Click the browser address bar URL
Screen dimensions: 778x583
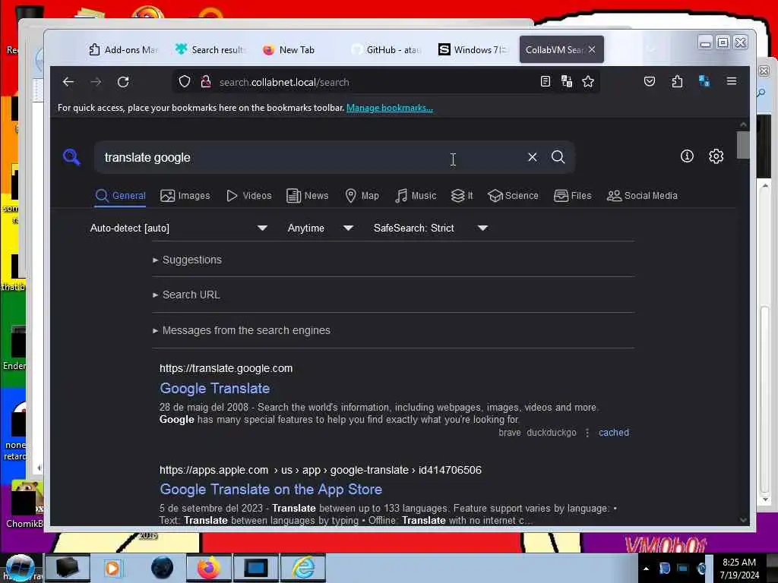(x=284, y=82)
